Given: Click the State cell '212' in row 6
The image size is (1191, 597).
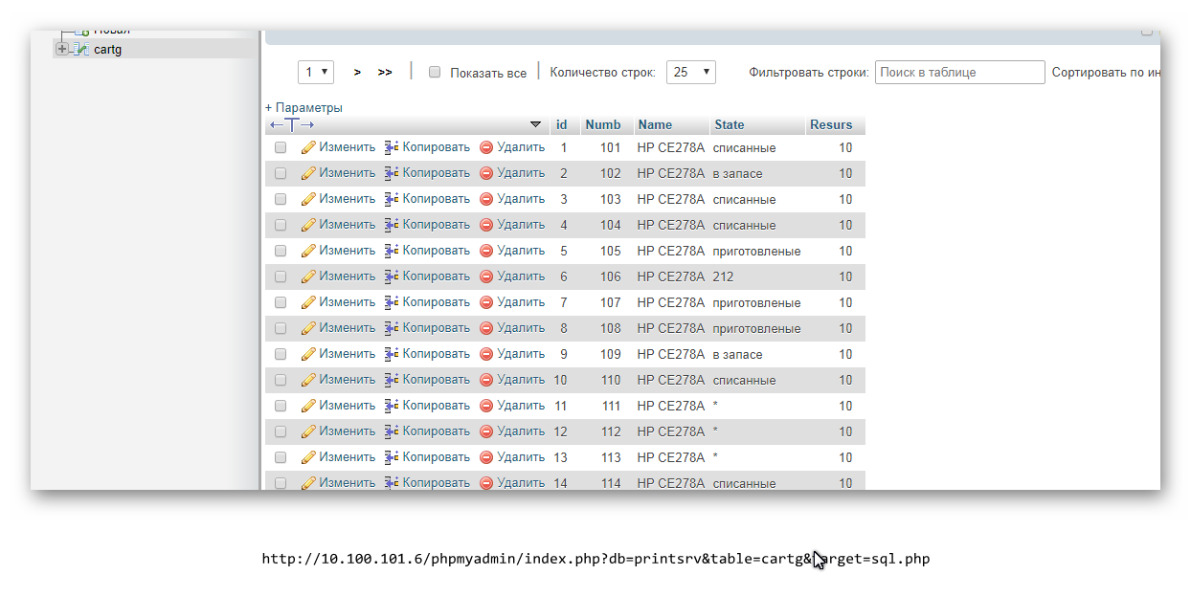Looking at the screenshot, I should click(723, 276).
